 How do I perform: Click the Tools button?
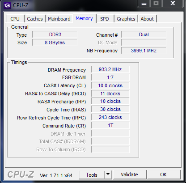(x=92, y=174)
